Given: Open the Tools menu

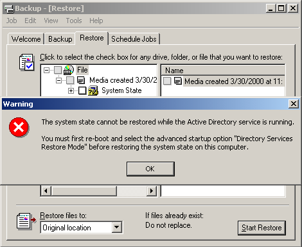Looking at the screenshot, I should coord(74,21).
